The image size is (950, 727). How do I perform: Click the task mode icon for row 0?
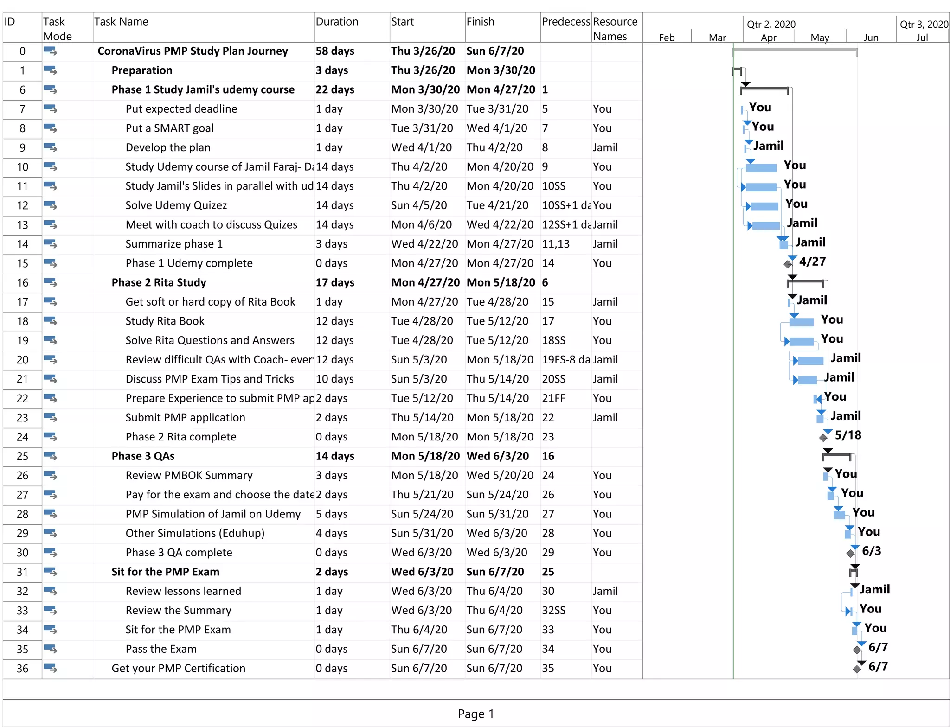tap(50, 51)
